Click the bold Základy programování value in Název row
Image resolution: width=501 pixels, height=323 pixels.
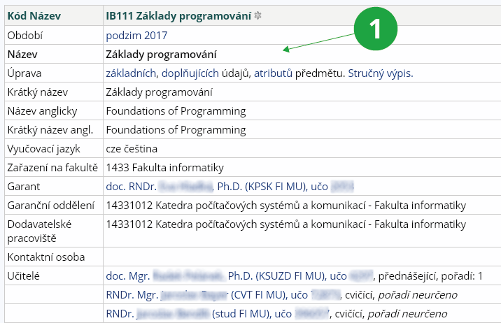pyautogui.click(x=161, y=54)
